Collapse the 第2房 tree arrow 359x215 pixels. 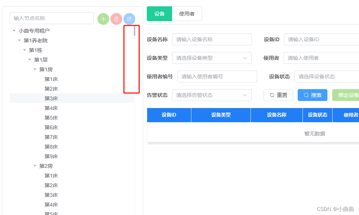[x=35, y=166]
